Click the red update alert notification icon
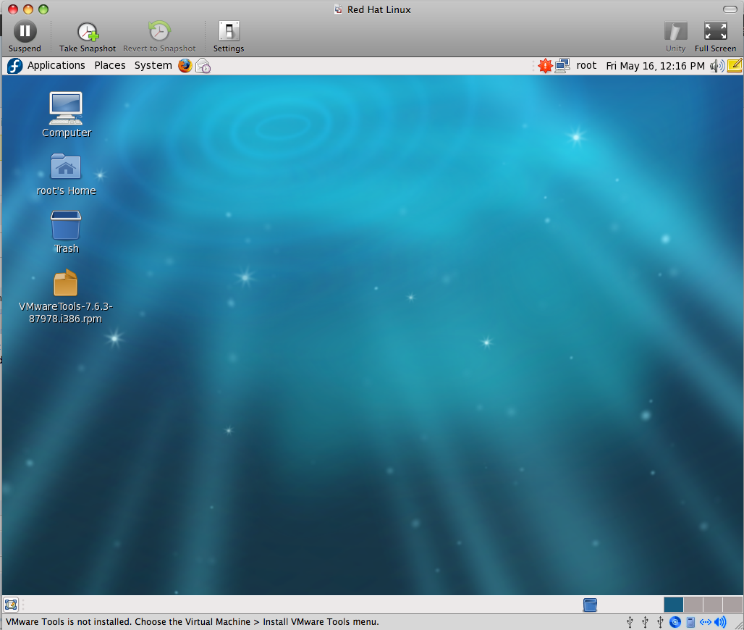This screenshot has width=744, height=630. tap(545, 65)
